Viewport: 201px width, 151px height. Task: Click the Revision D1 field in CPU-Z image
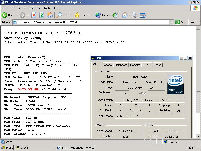click(178, 111)
